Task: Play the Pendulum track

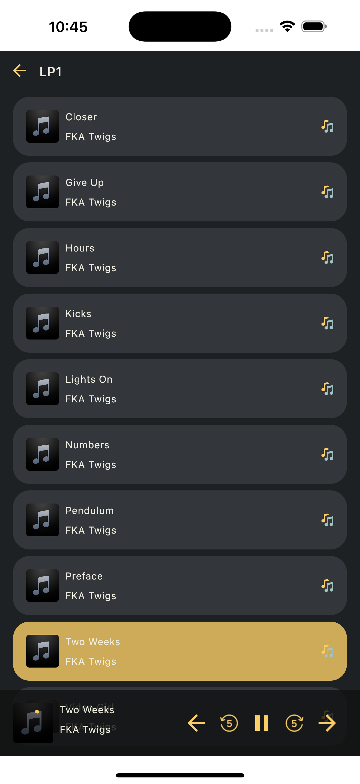Action: 180,520
